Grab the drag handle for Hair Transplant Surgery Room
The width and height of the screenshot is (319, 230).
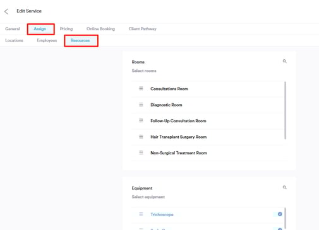coord(141,137)
